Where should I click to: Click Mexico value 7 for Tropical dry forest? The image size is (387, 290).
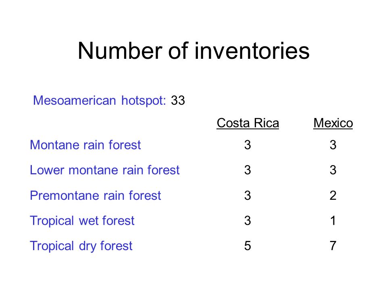[333, 246]
